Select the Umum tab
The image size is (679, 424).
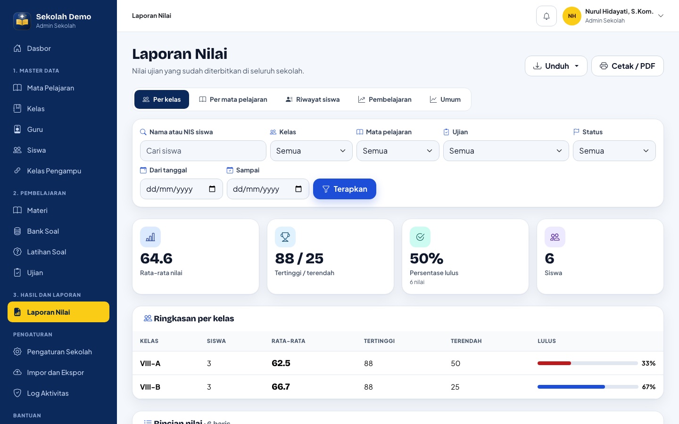point(445,99)
